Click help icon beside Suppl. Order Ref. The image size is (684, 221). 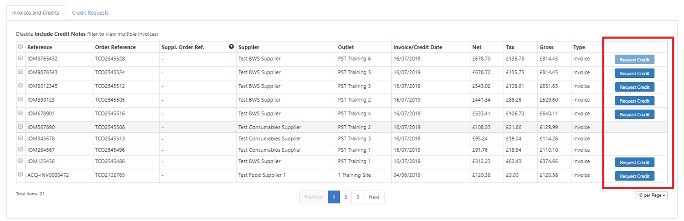(231, 47)
